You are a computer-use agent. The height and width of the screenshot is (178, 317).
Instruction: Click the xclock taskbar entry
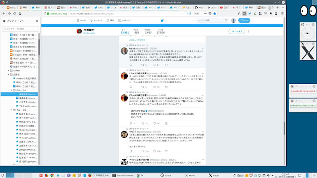click(x=166, y=176)
